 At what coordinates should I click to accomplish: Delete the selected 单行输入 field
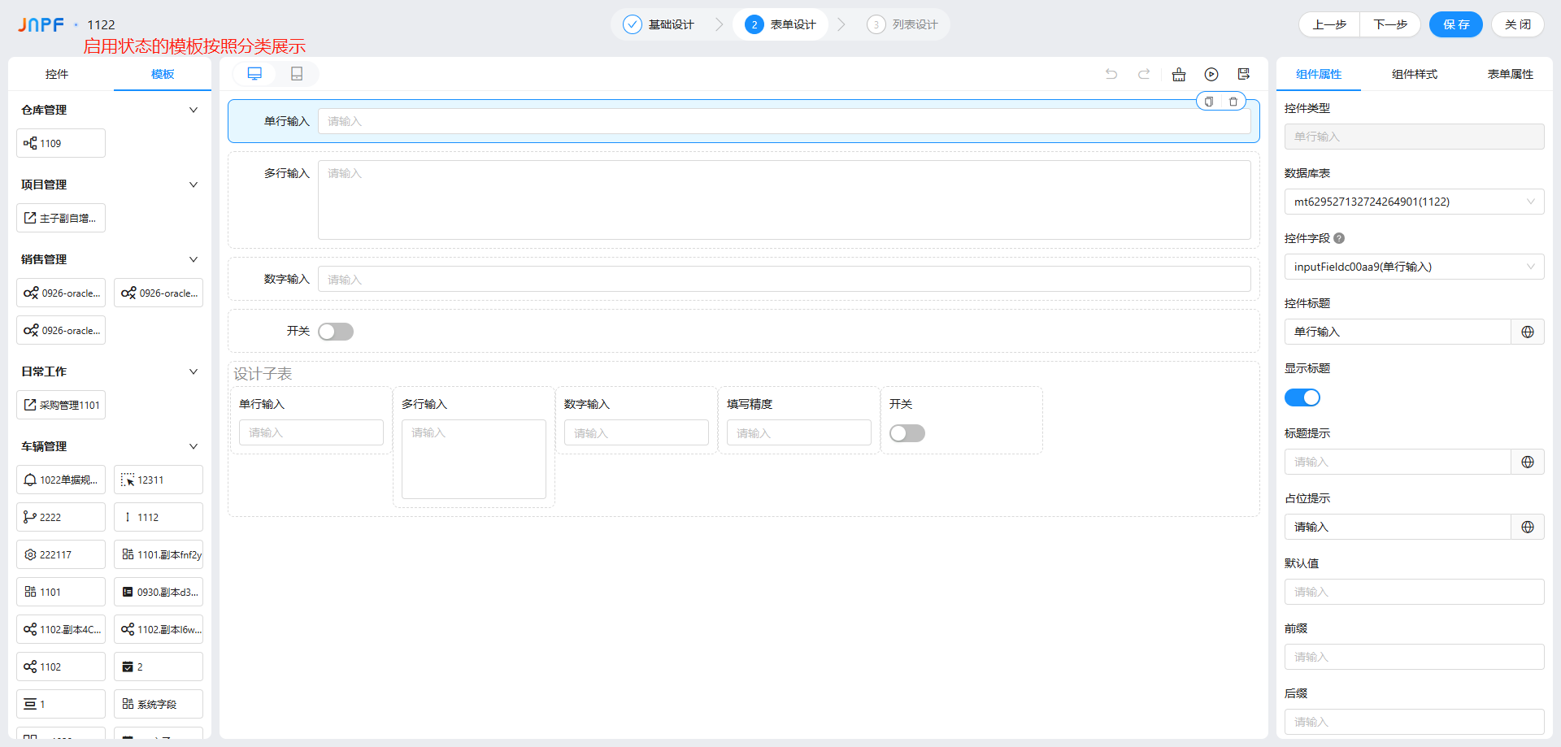tap(1233, 102)
